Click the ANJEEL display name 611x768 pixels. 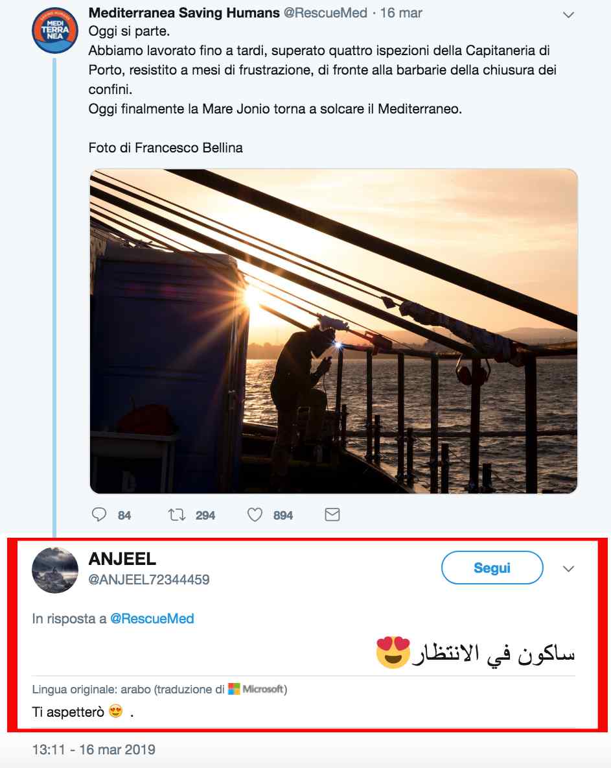pos(122,559)
